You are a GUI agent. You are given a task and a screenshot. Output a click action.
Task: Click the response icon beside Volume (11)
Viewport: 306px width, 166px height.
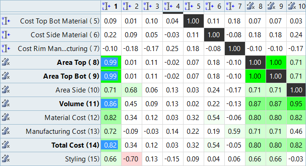(x=6, y=103)
